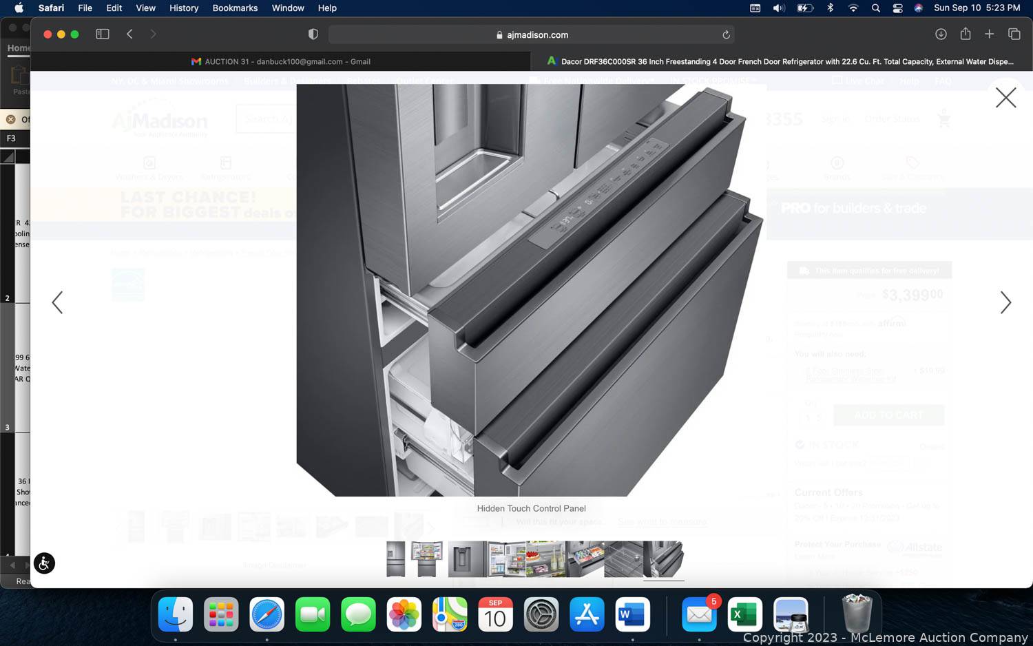Select the Dacor DRF36C000SR refrigerator tab
The image size is (1033, 646).
point(781,61)
